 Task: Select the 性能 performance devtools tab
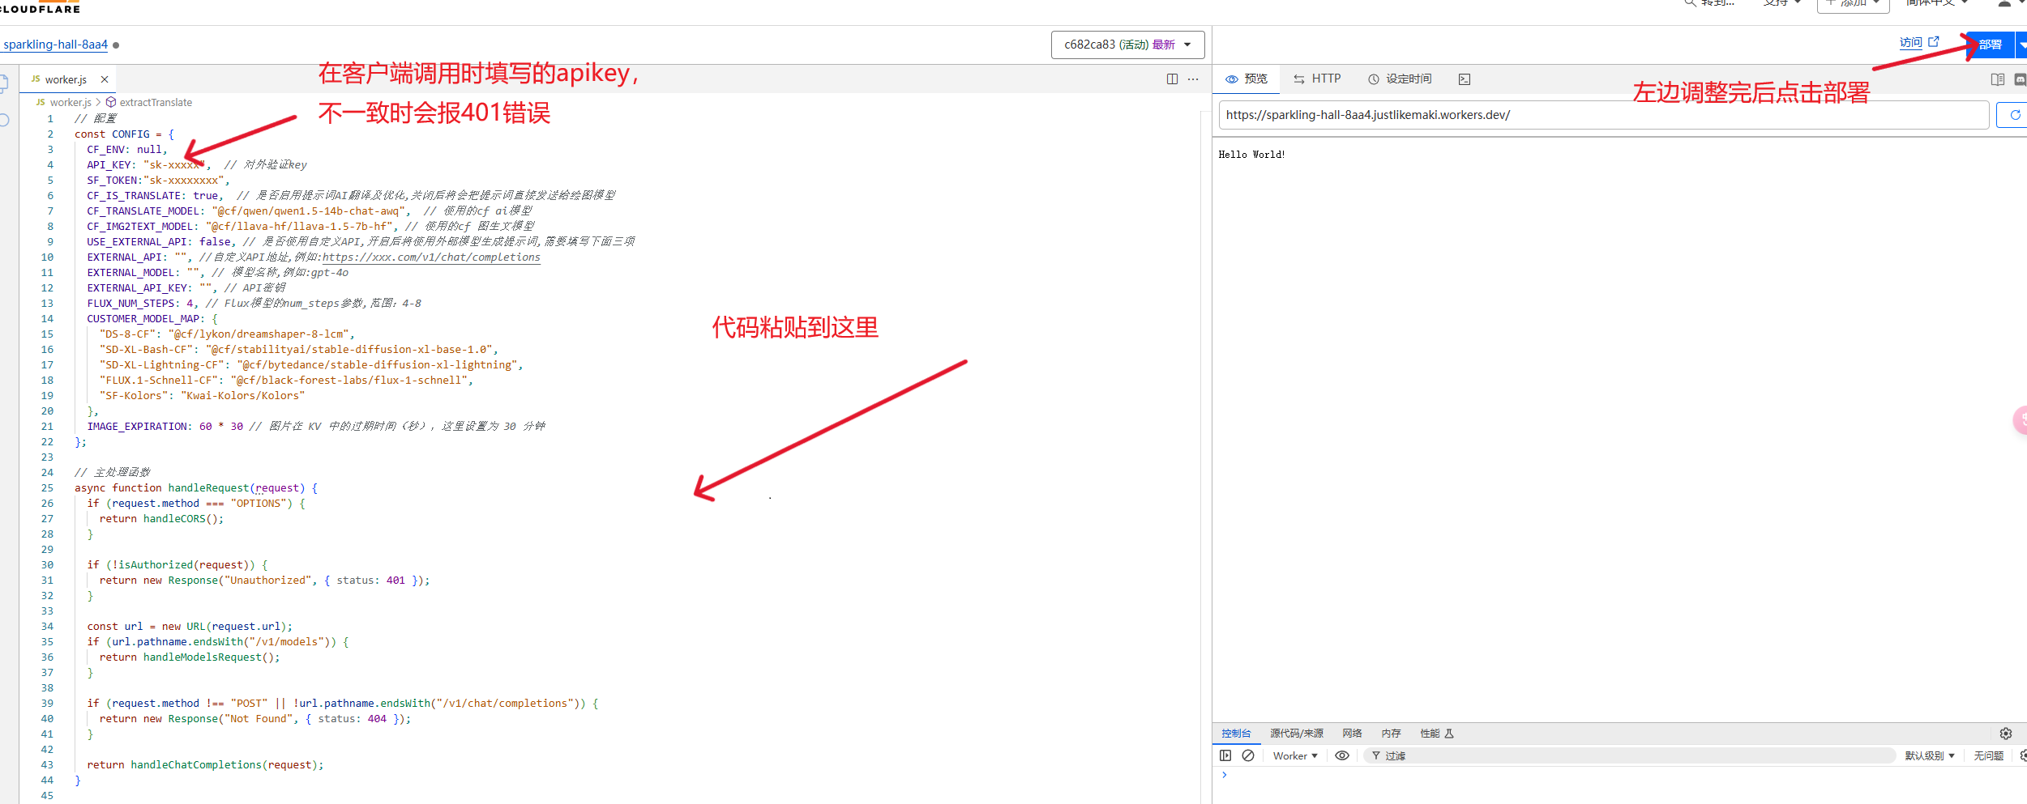pyautogui.click(x=1437, y=734)
